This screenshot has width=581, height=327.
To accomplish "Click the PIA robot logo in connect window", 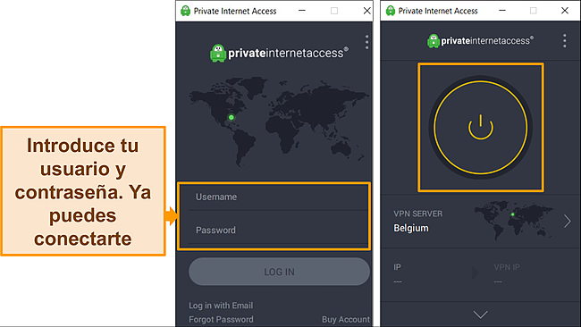I will tap(434, 41).
